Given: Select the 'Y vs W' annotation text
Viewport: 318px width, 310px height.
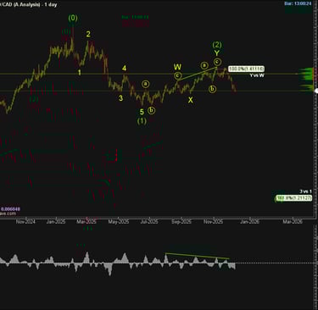Looking at the screenshot, I should coord(257,75).
